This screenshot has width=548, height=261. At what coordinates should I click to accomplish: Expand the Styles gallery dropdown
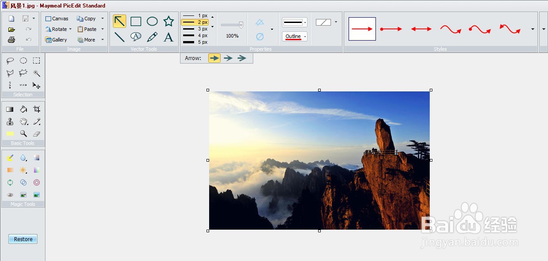pyautogui.click(x=533, y=29)
